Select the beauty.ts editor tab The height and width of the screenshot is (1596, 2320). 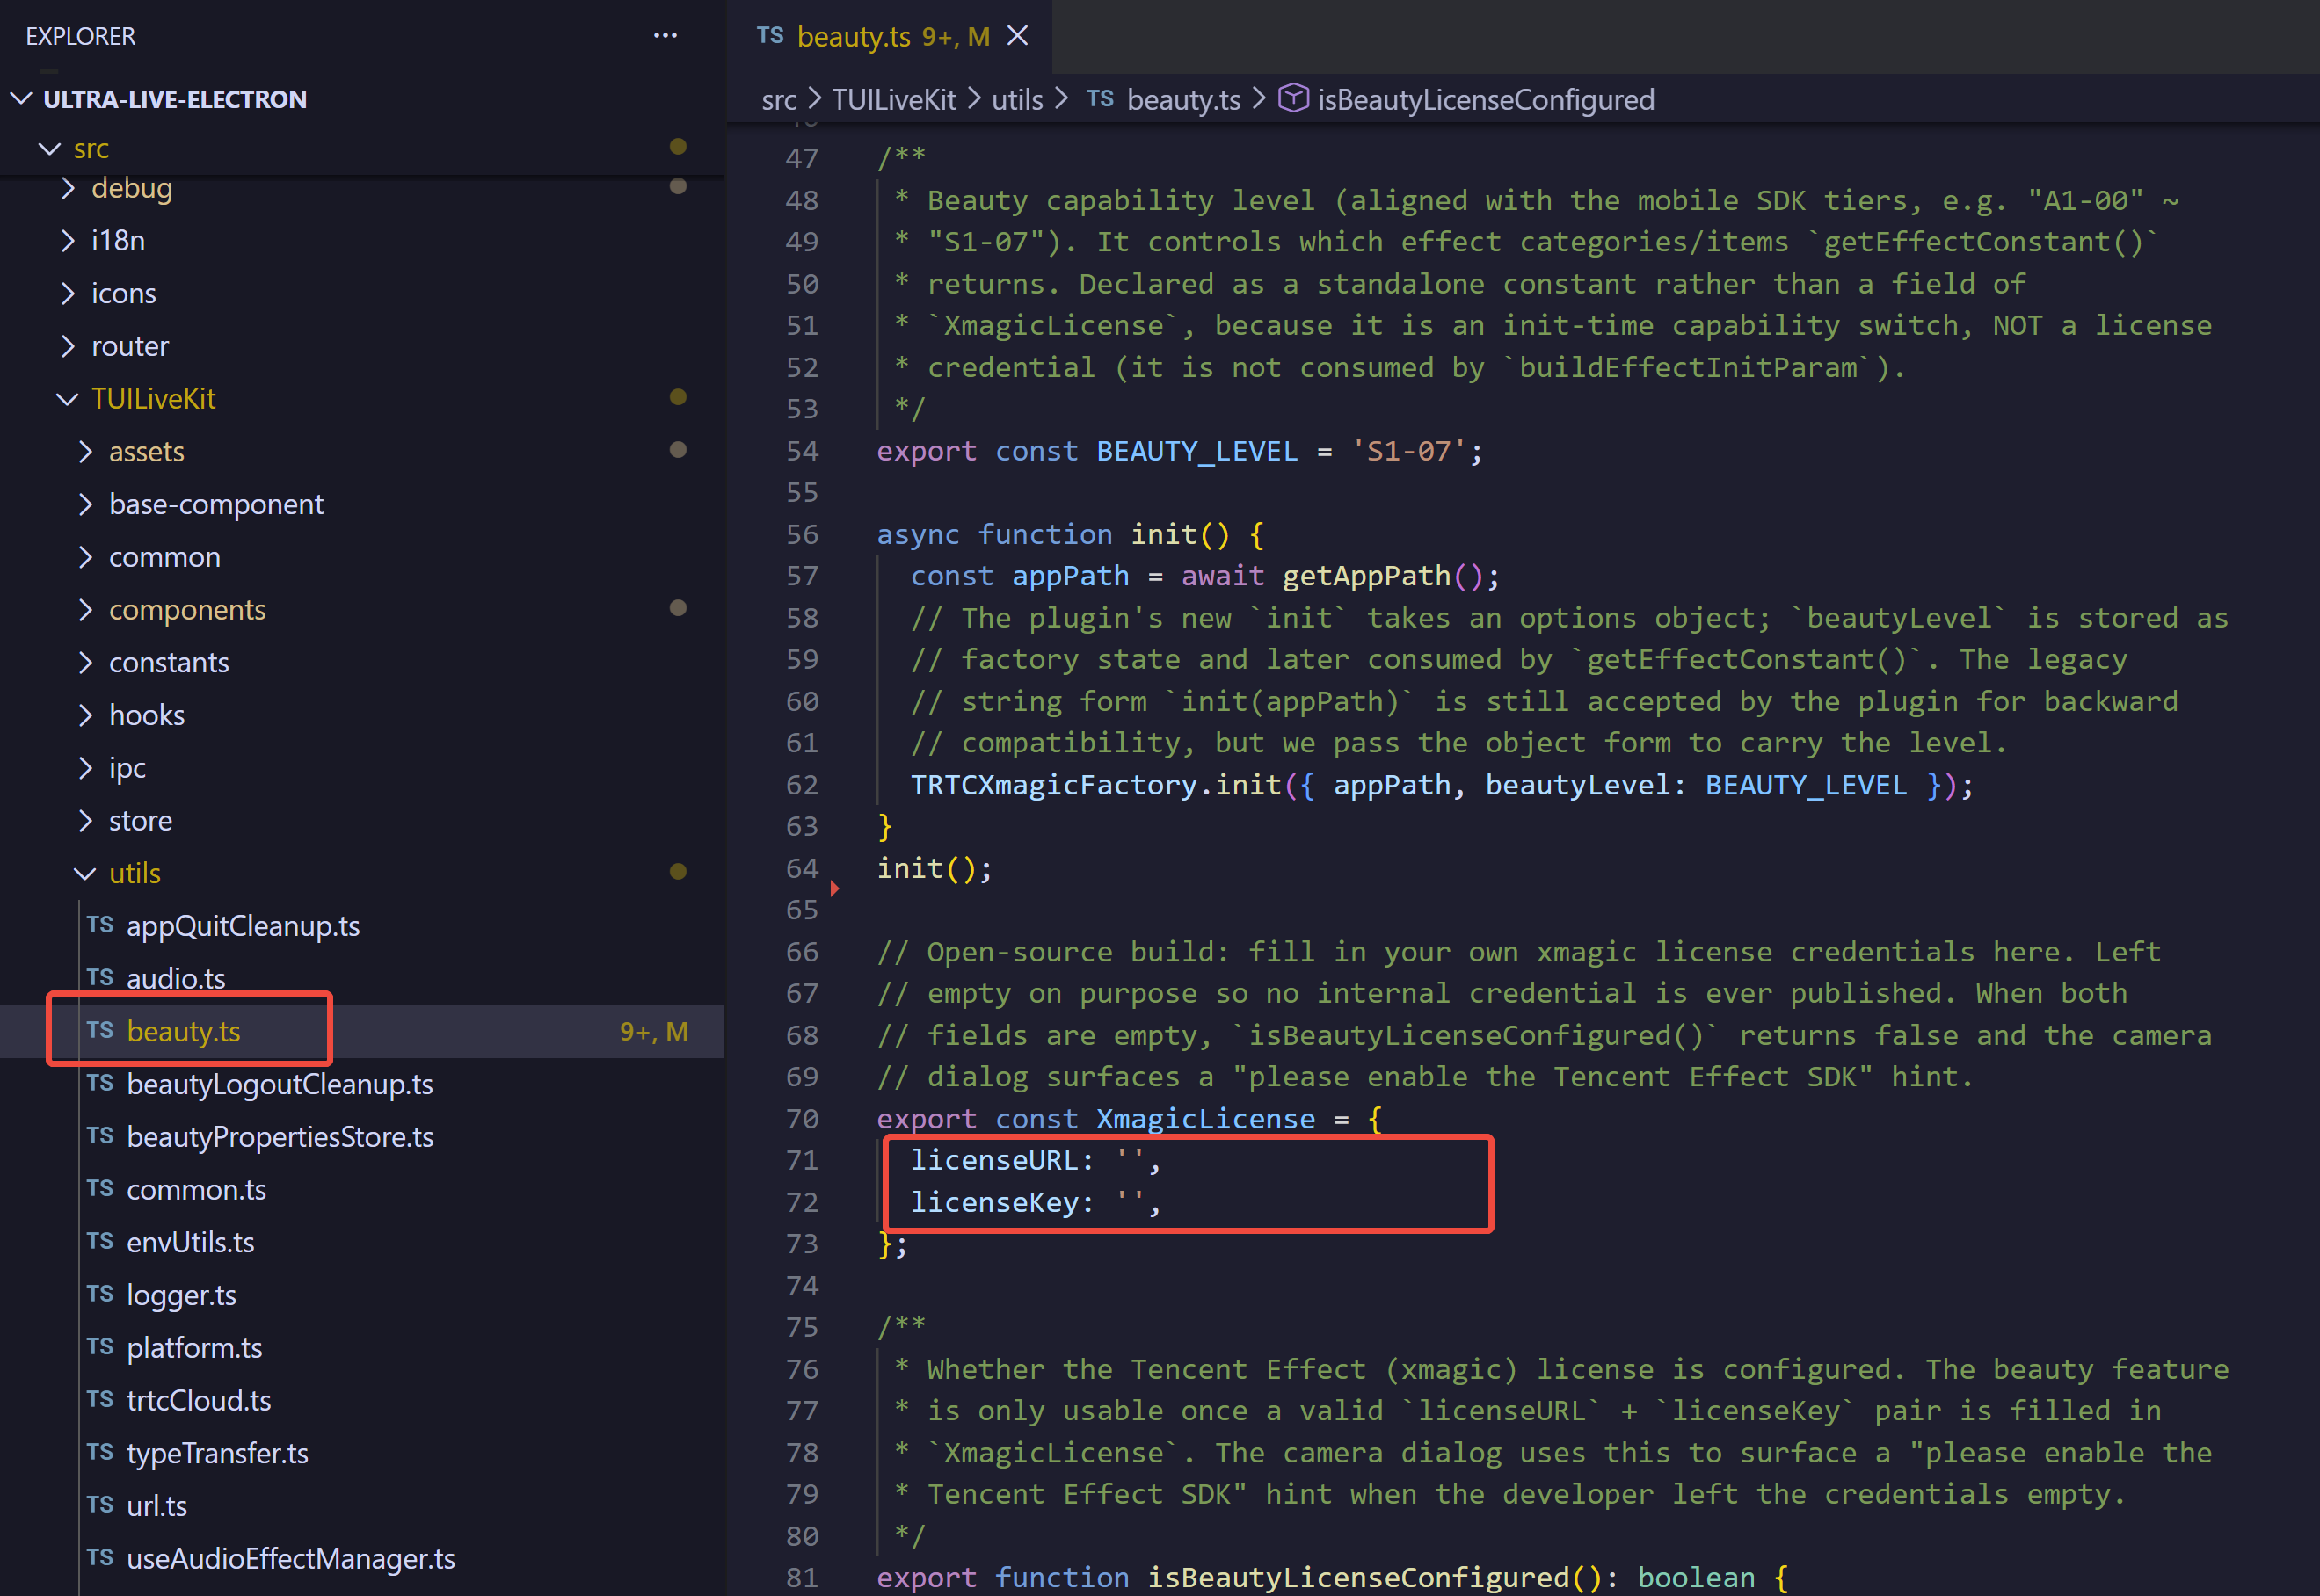tap(890, 36)
